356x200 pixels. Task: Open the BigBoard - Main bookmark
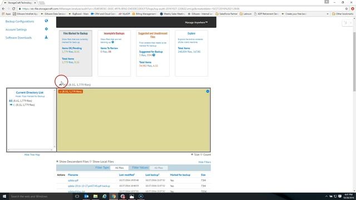point(78,14)
